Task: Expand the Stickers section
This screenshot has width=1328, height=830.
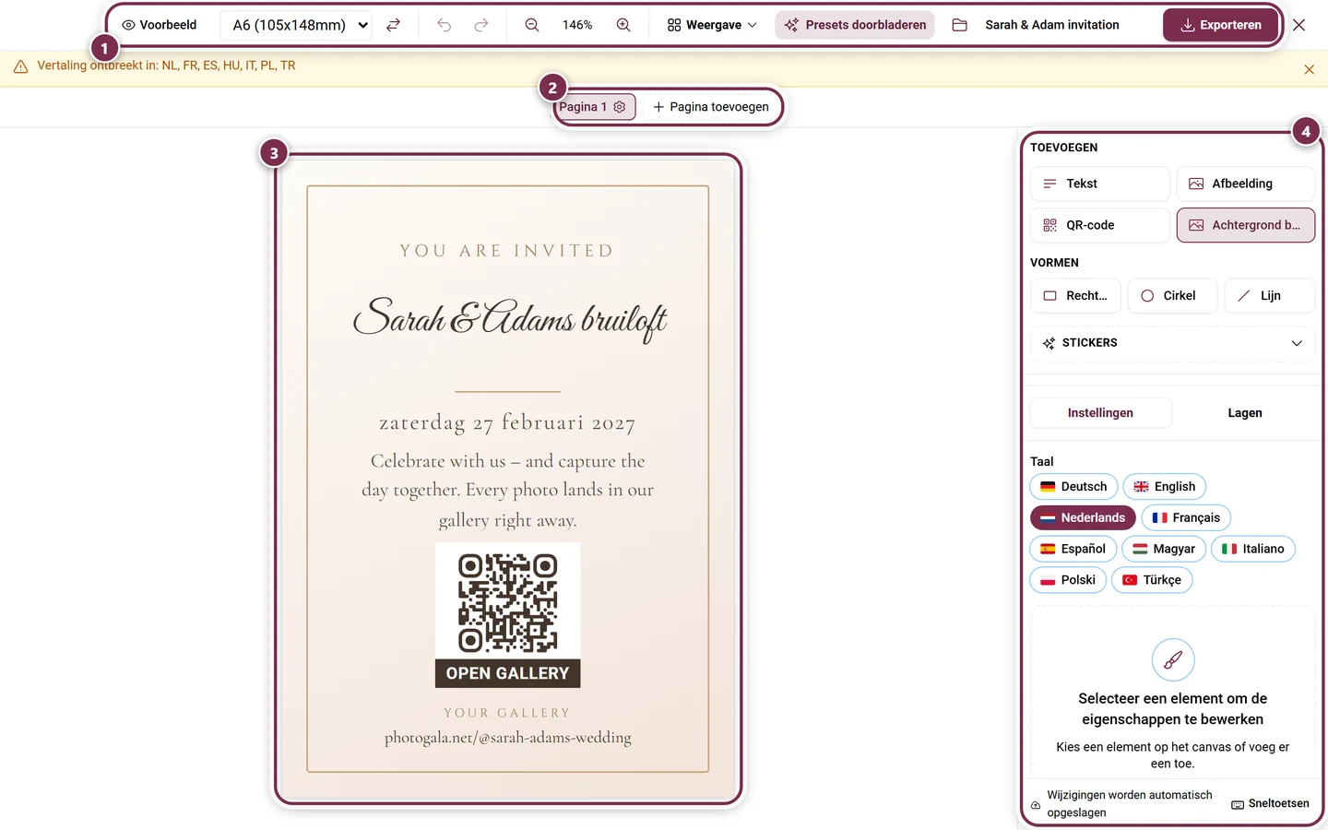Action: (x=1172, y=343)
